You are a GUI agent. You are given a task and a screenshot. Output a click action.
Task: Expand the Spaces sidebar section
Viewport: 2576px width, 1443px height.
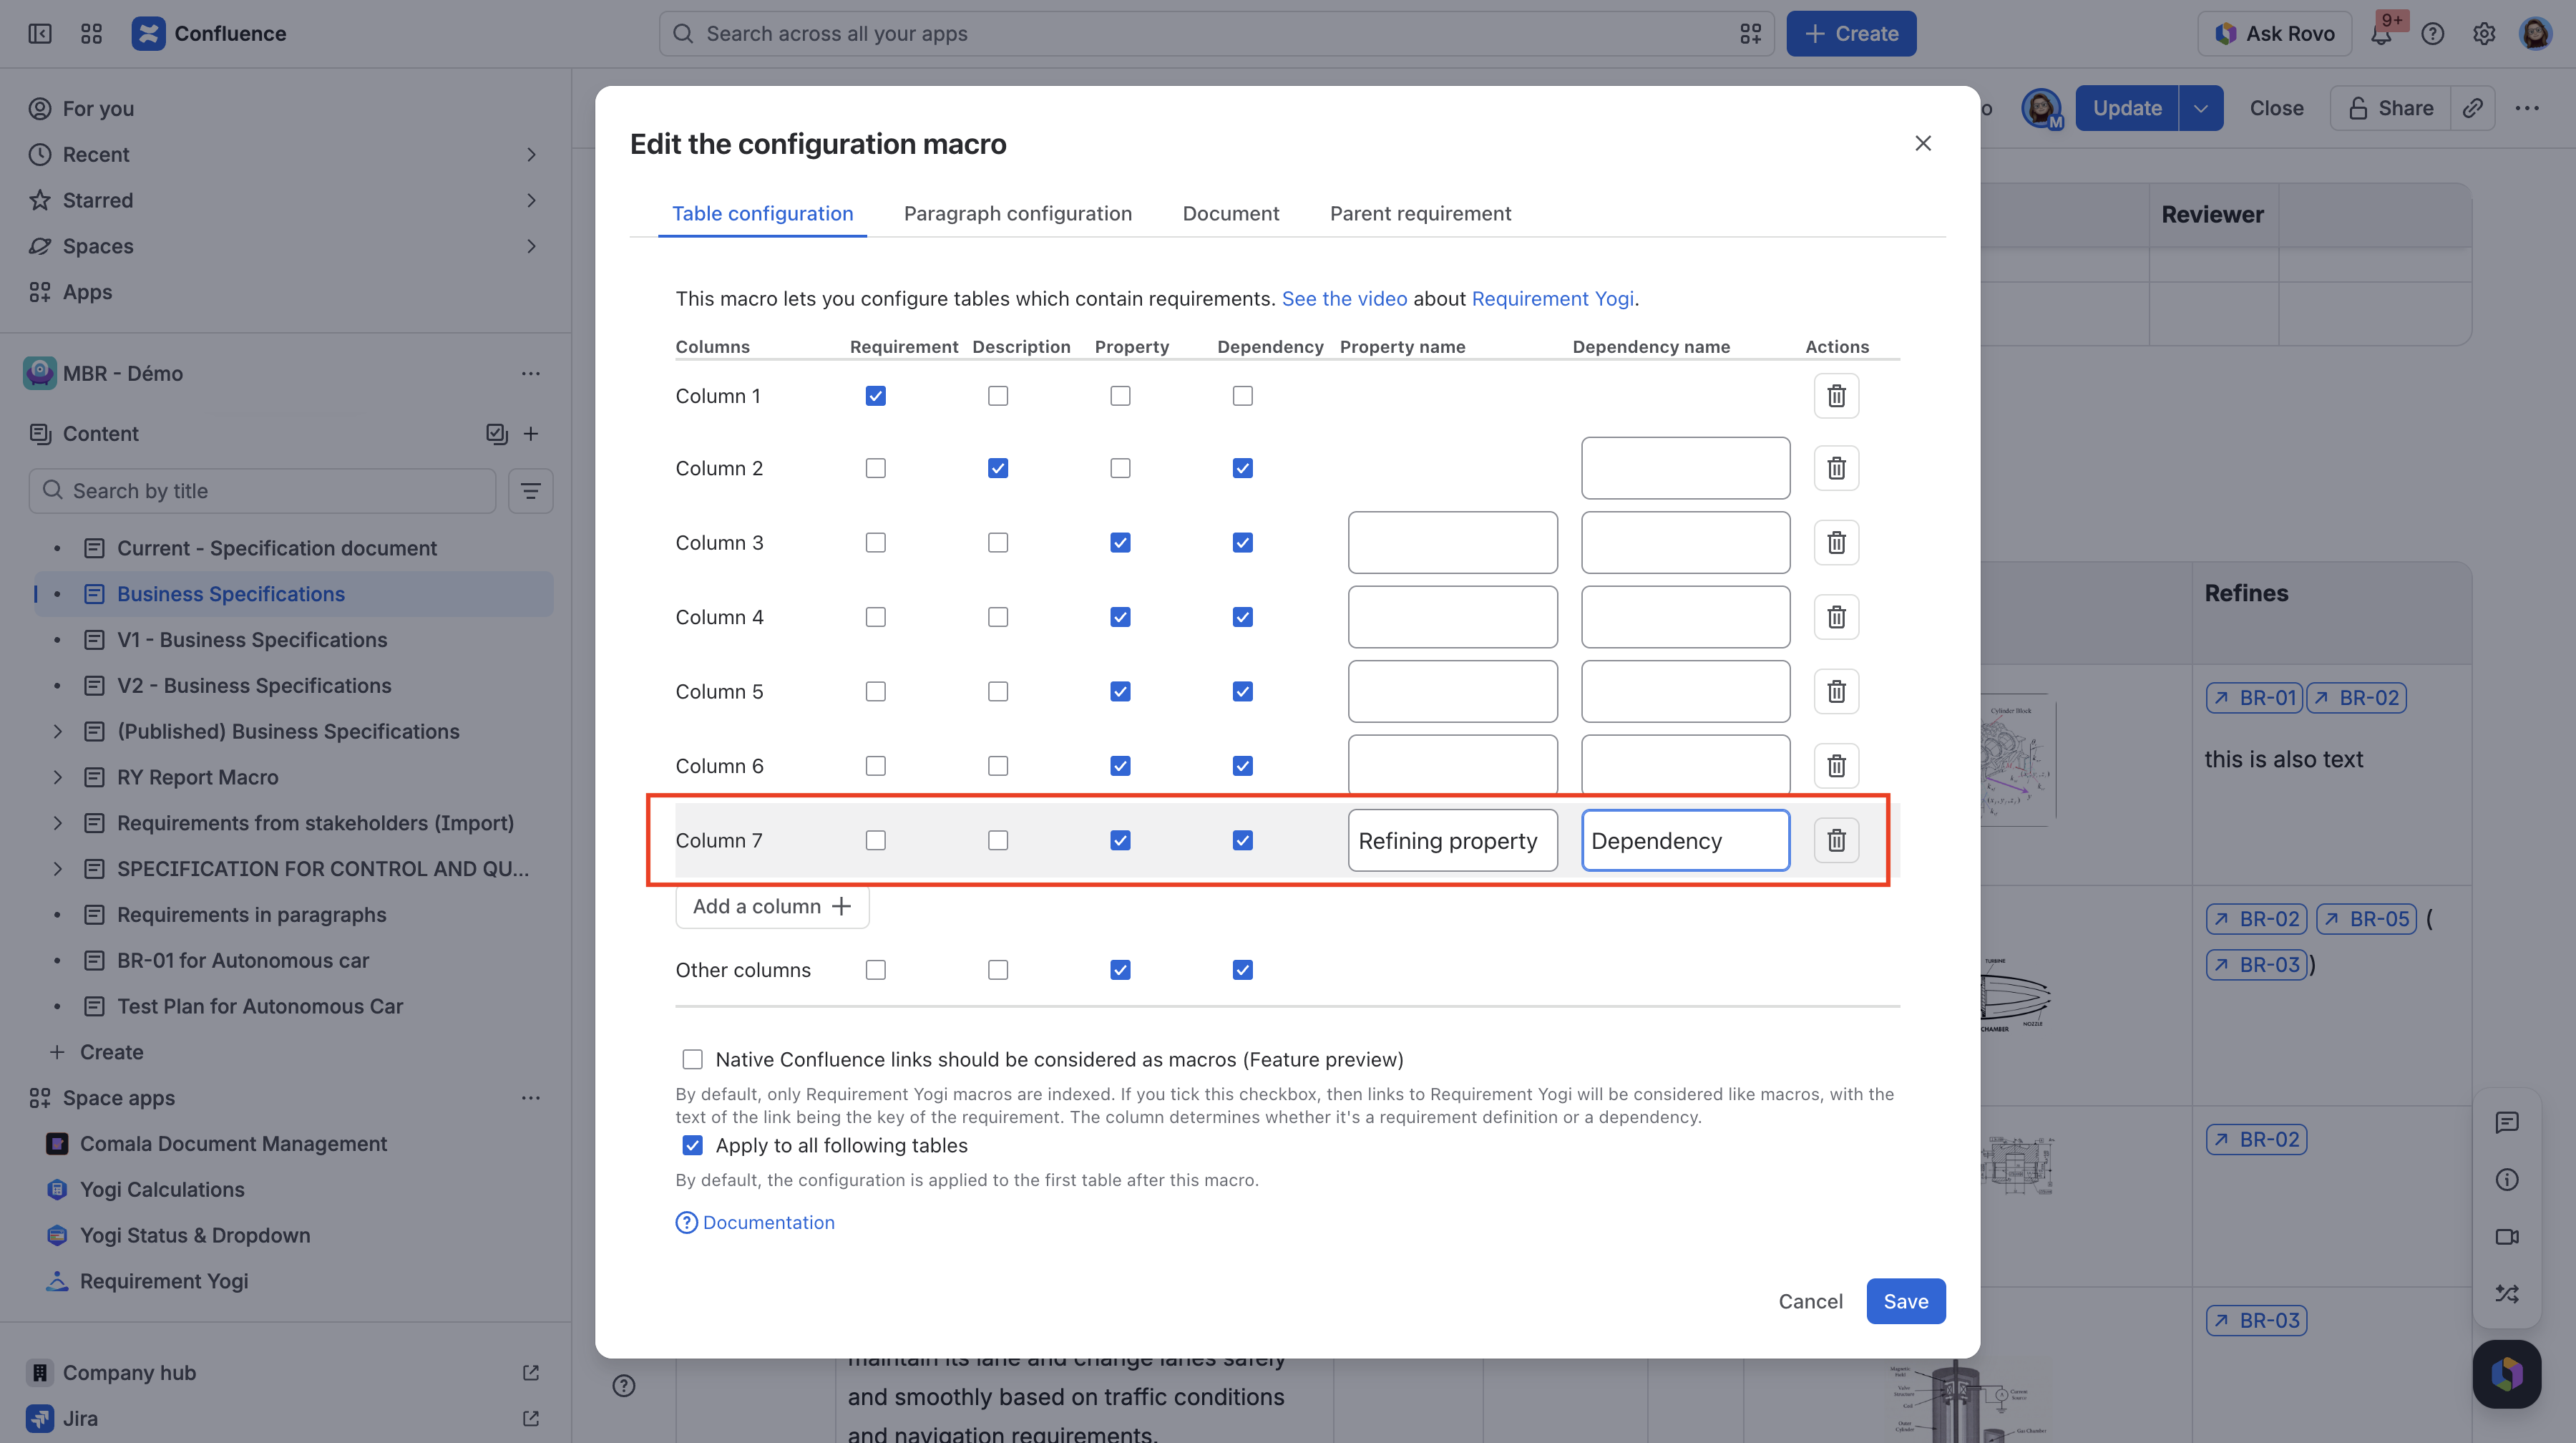[x=531, y=246]
